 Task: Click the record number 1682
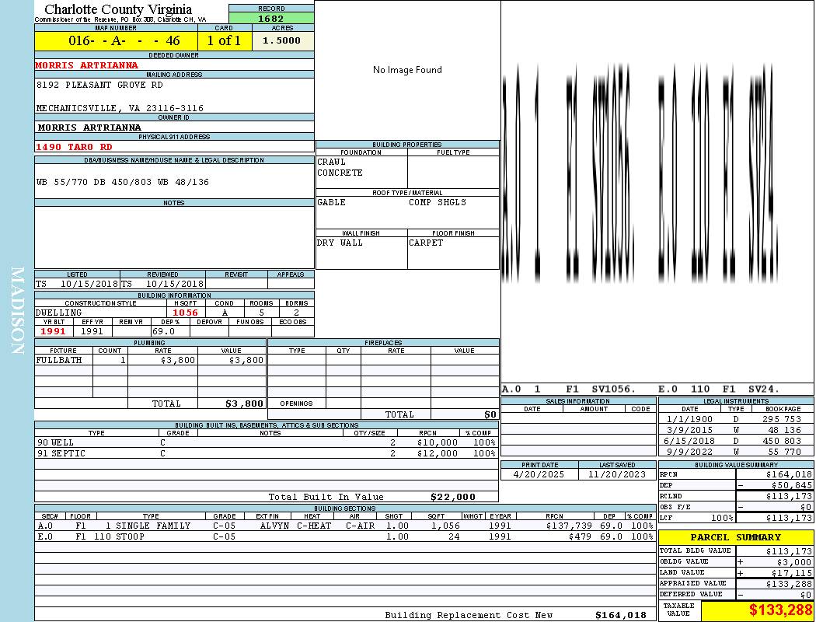coord(271,18)
